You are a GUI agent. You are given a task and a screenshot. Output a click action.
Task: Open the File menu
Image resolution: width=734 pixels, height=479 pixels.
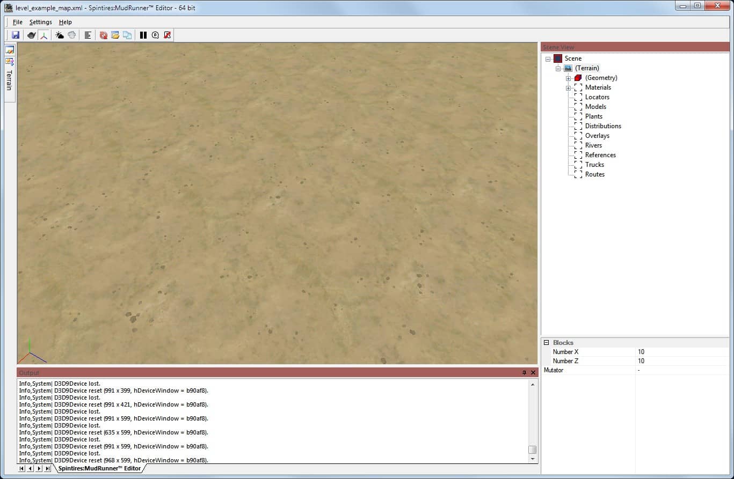18,22
